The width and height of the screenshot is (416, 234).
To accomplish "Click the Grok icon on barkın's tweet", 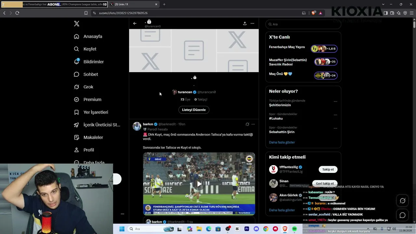I will 247,124.
